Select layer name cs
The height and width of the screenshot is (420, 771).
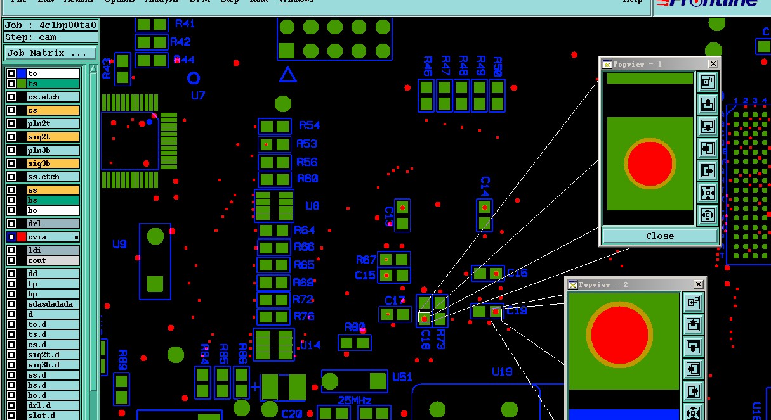pyautogui.click(x=53, y=110)
